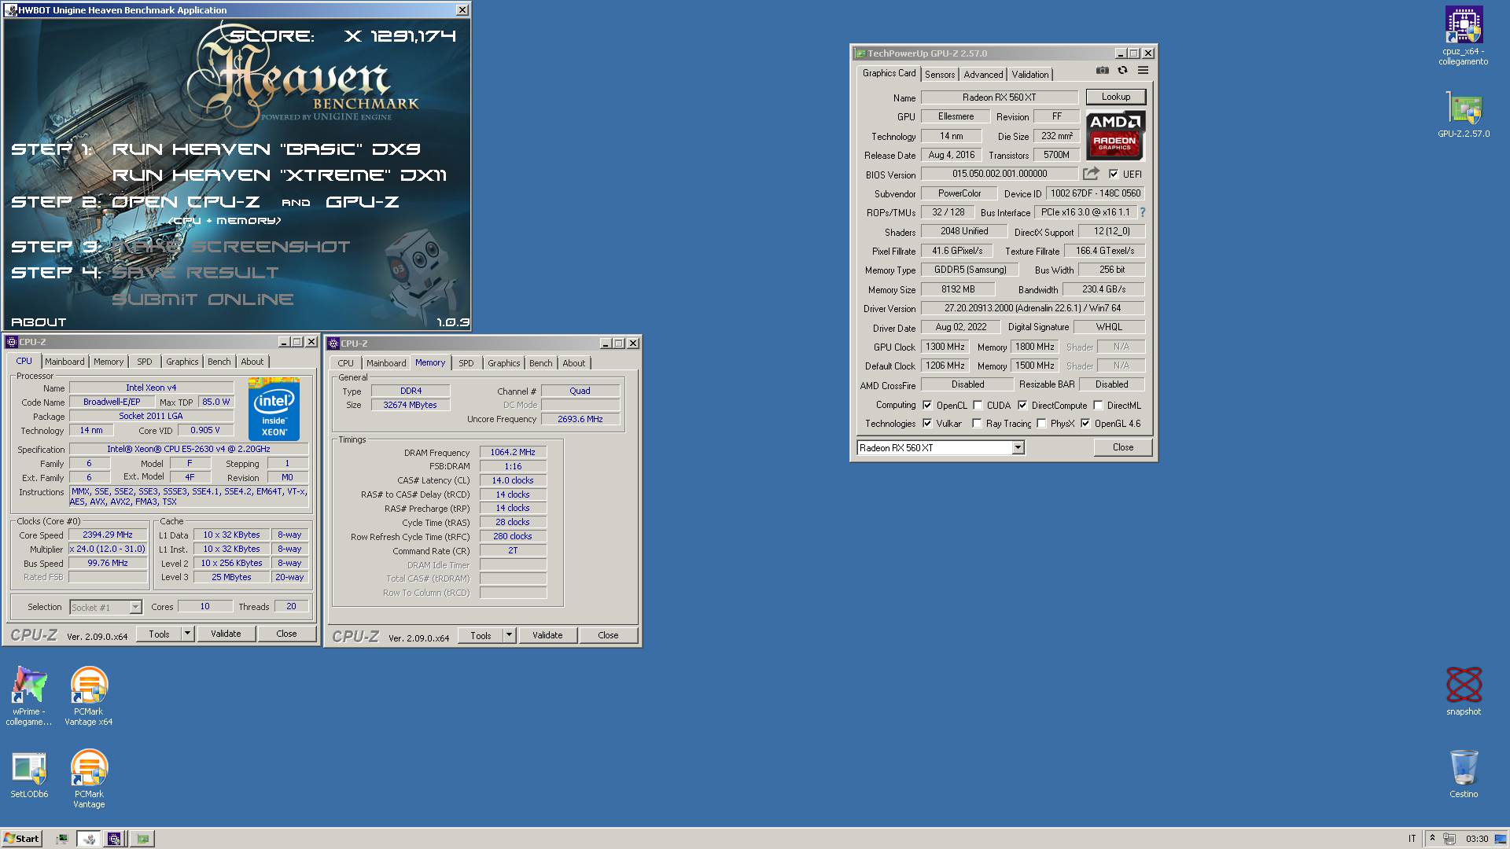1510x849 pixels.
Task: Click the Bus Interface question mark icon
Action: (x=1142, y=212)
